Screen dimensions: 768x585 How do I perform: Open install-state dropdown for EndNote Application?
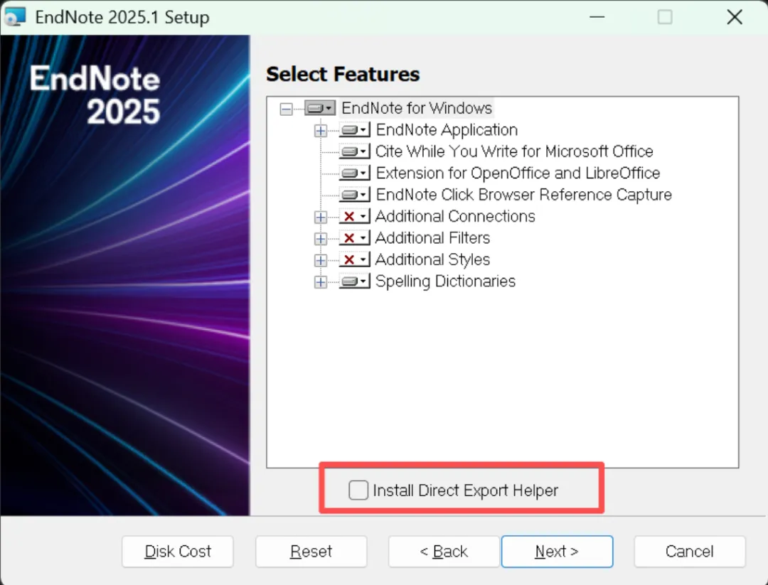355,130
